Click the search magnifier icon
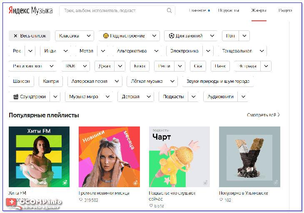This screenshot has height=213, width=304. click(169, 11)
